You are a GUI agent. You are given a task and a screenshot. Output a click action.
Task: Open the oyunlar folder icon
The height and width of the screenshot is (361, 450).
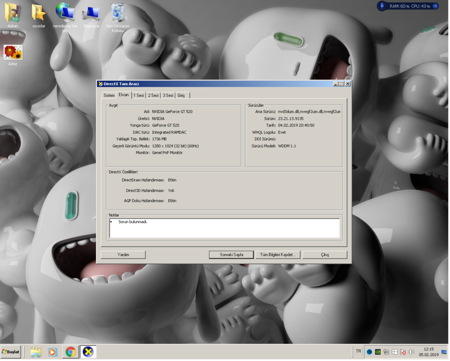(38, 15)
